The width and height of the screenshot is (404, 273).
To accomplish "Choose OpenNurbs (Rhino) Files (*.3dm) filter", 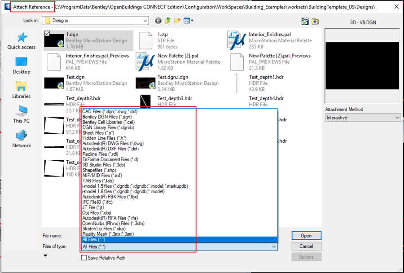I will (x=179, y=224).
